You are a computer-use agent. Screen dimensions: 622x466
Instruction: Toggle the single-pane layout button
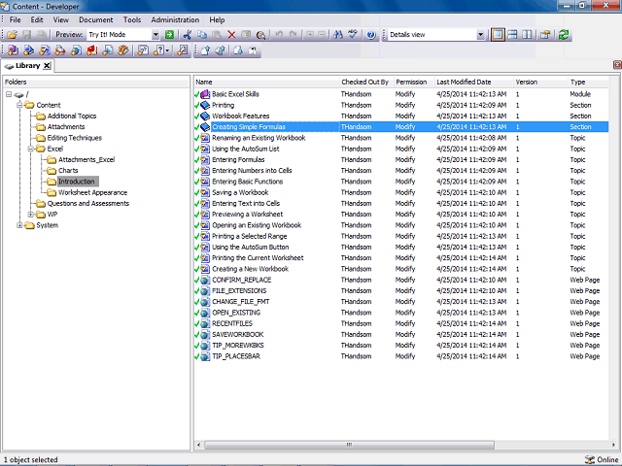tap(498, 35)
